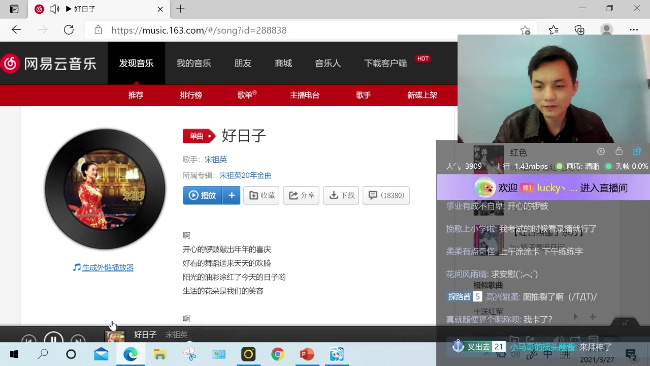Viewport: 650px width, 366px height.
Task: Open the notification center icon
Action: coord(631,354)
